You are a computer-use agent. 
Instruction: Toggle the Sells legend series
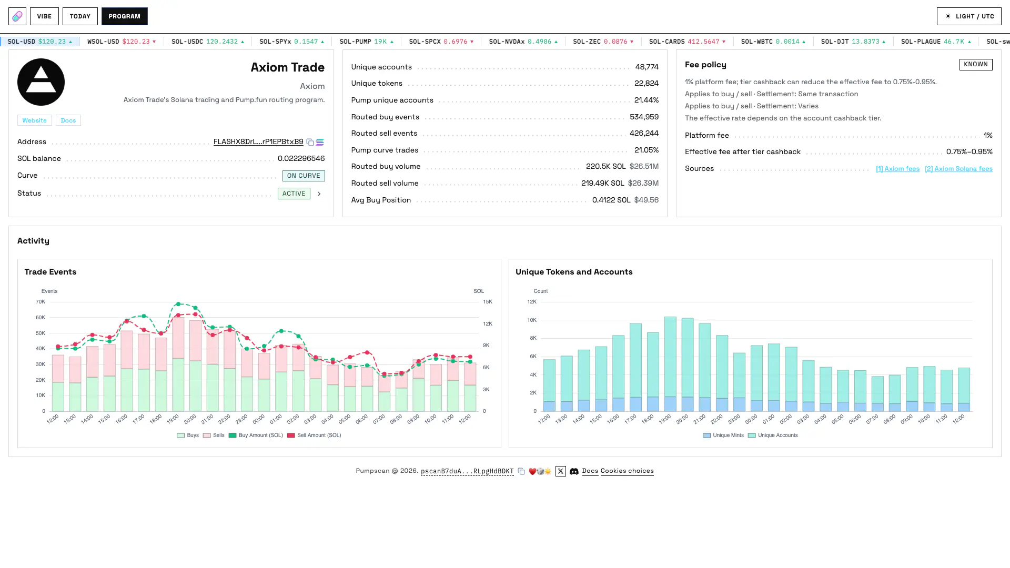pyautogui.click(x=214, y=435)
